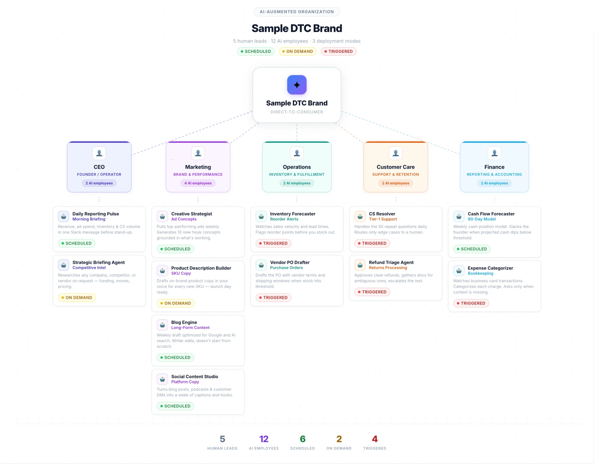Screen dimensions: 594x464
Task: Click ON DEMAND tag on Product Description Builder
Action: 176,303
